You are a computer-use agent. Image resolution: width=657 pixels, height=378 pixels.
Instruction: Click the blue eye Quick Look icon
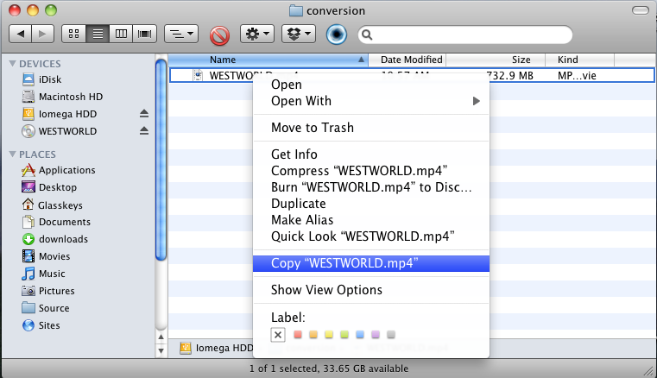click(338, 35)
